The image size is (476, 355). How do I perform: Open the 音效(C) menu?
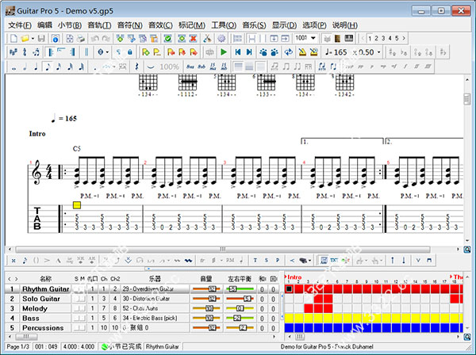pos(160,25)
